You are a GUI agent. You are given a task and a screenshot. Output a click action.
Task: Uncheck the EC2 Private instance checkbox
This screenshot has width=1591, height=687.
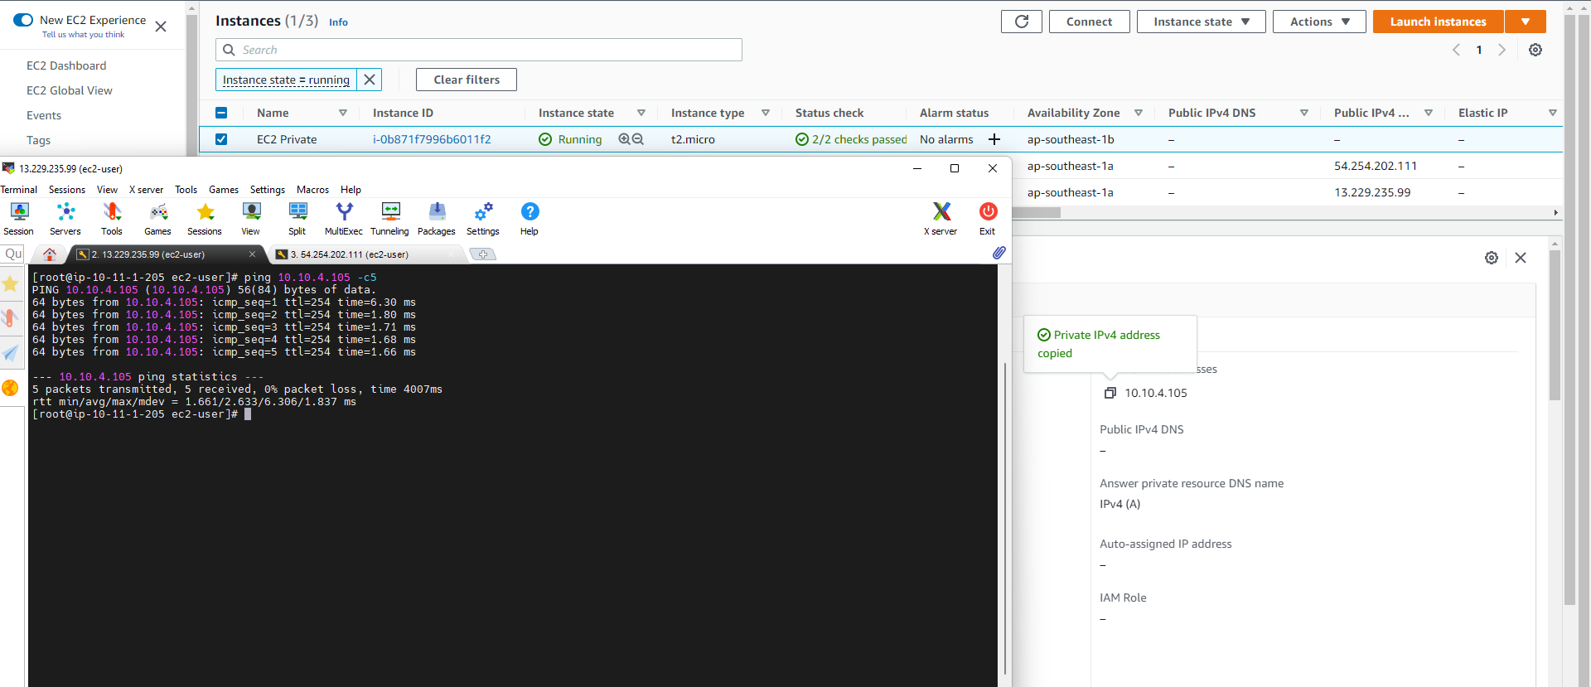[221, 139]
